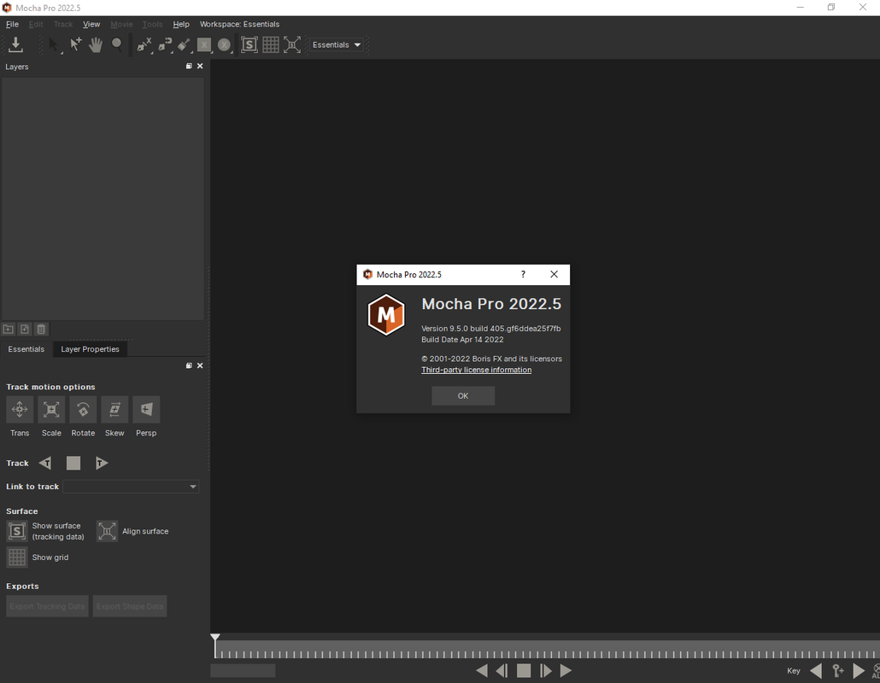Open the Essentials workspace dropdown
Viewport: 880px width, 683px height.
(337, 45)
